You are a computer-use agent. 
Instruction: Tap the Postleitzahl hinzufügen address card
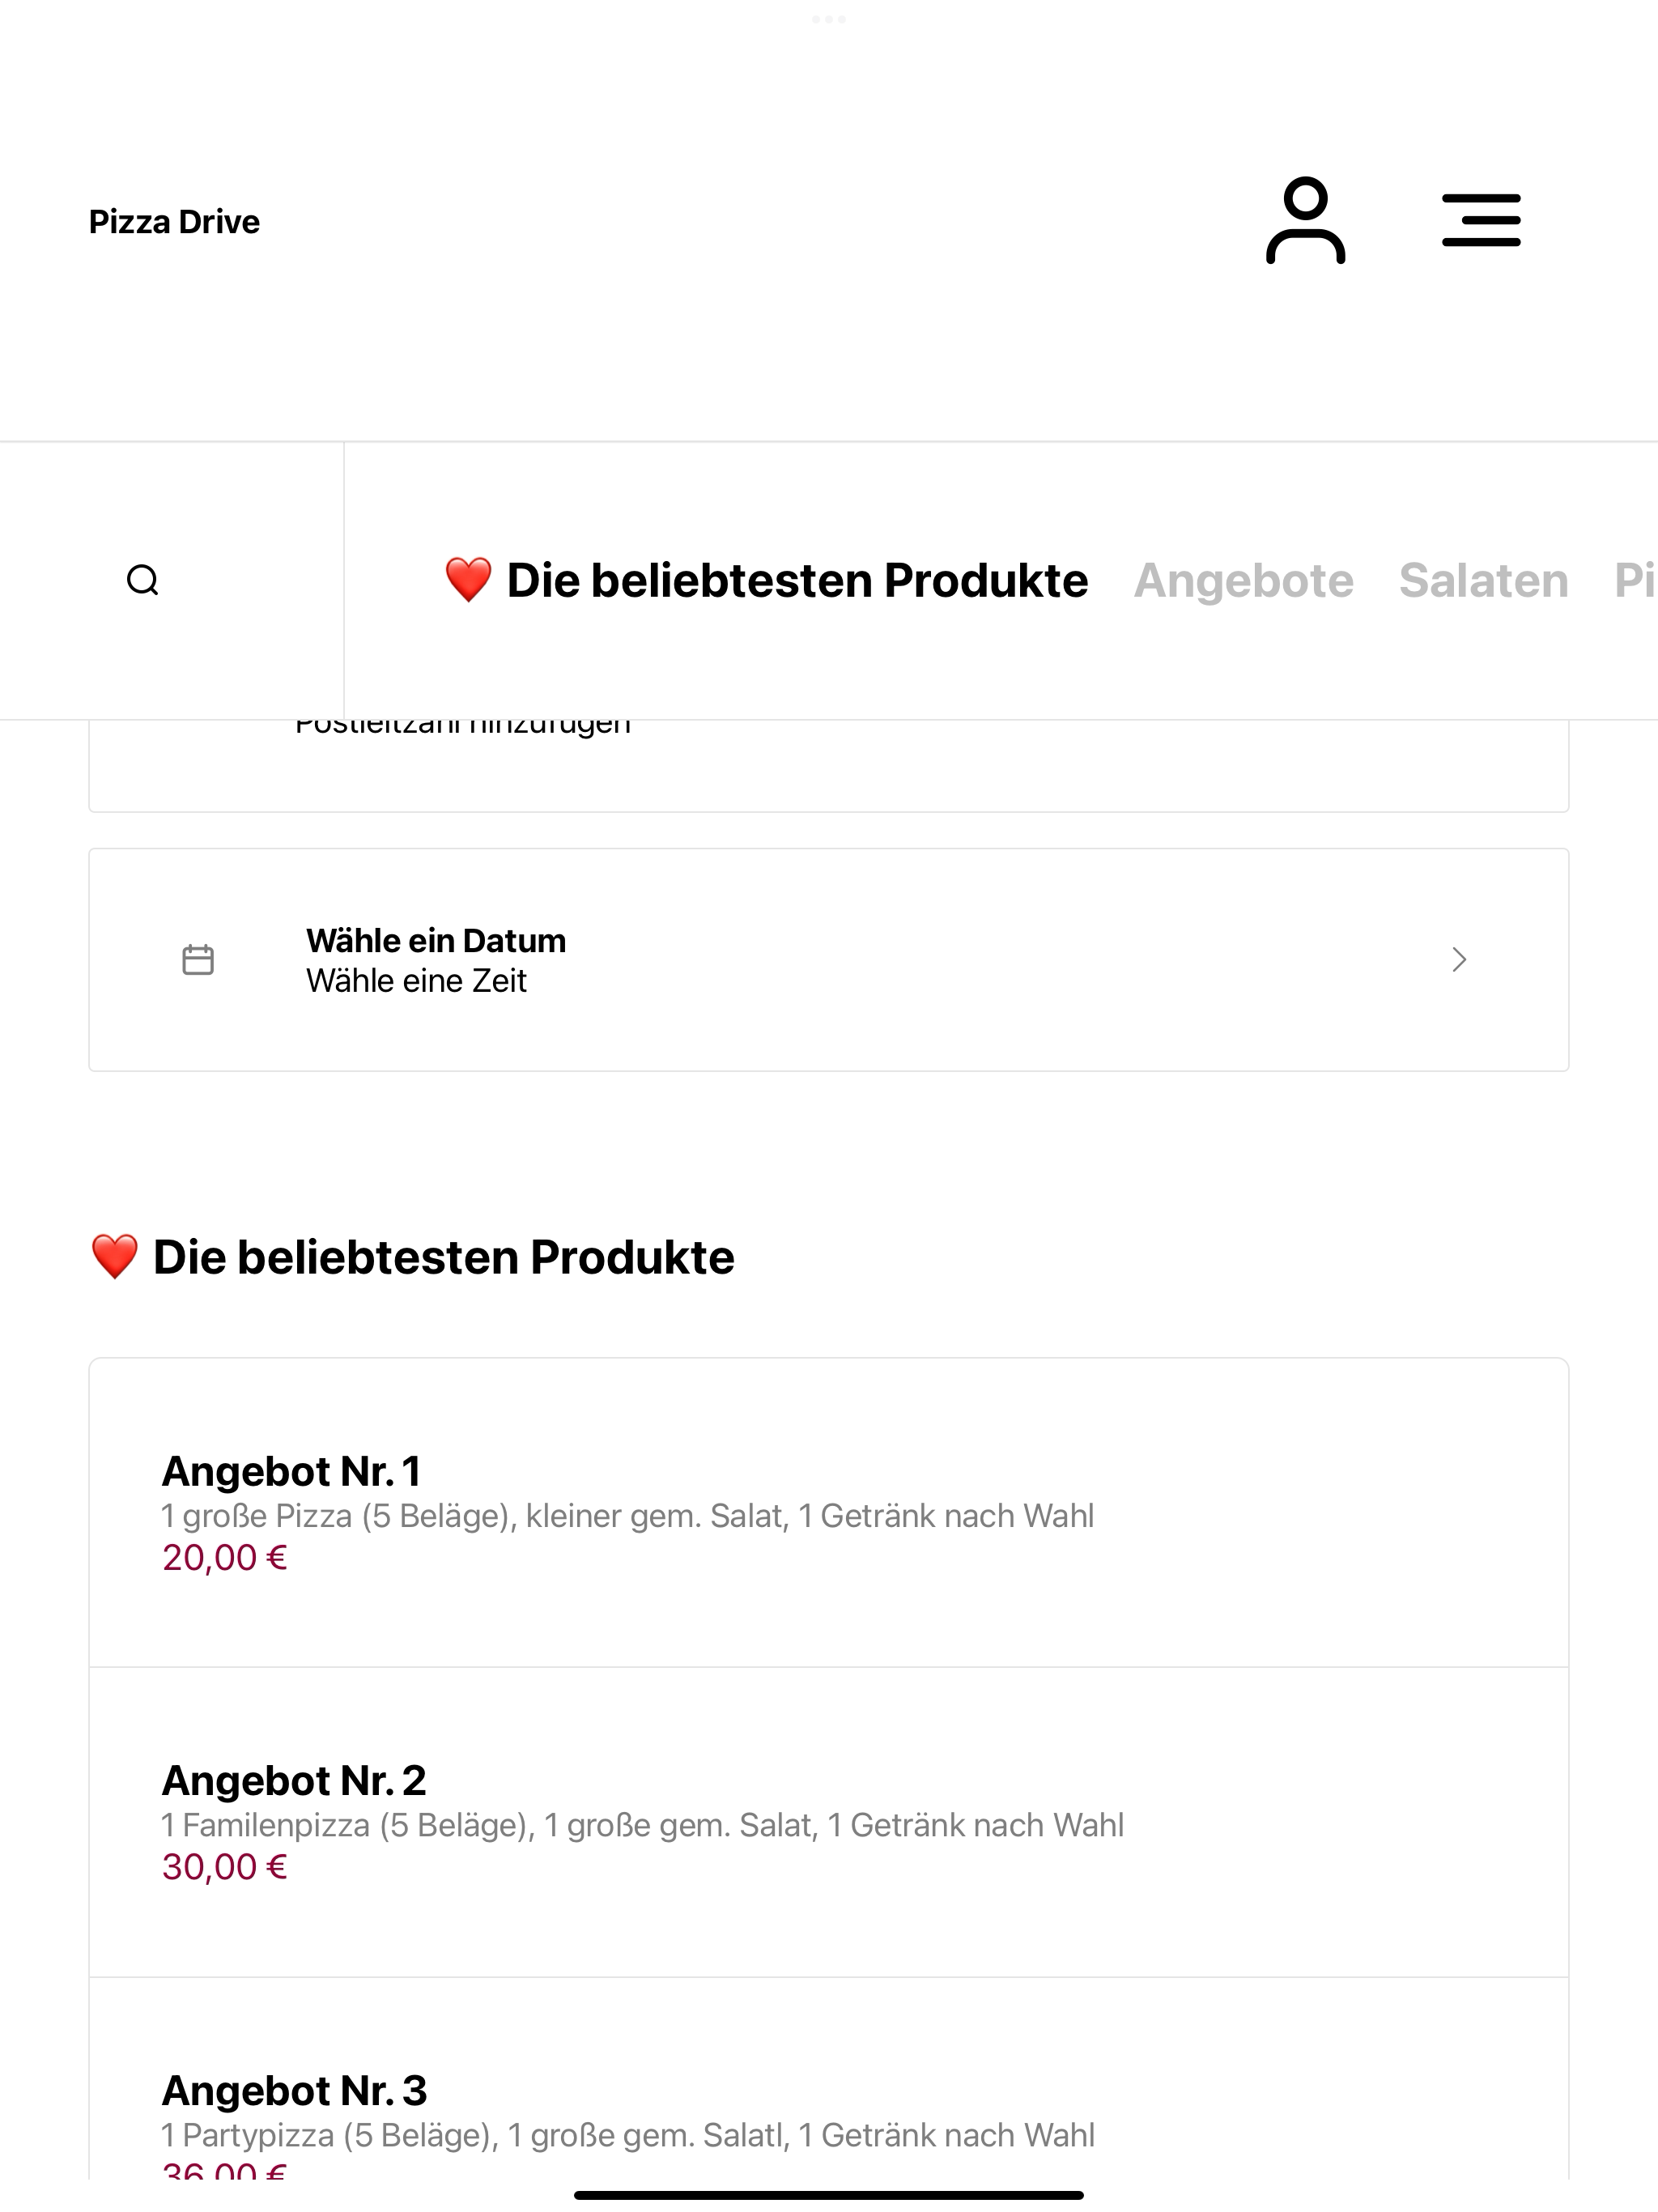coord(829,765)
